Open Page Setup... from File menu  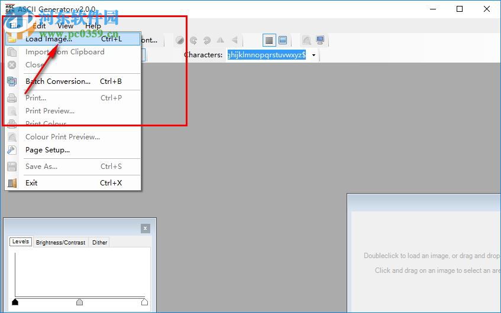click(73, 150)
